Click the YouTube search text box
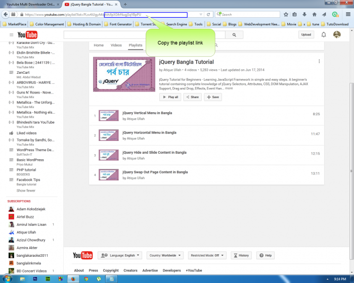The image size is (354, 283). [145, 35]
